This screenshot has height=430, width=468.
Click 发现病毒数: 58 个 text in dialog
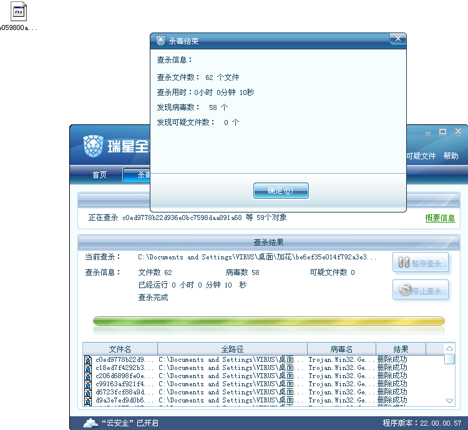(x=193, y=107)
